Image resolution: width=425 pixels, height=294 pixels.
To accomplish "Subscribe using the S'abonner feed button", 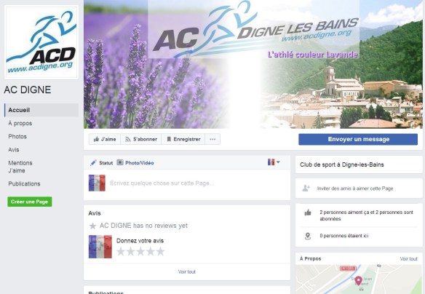I will [141, 139].
